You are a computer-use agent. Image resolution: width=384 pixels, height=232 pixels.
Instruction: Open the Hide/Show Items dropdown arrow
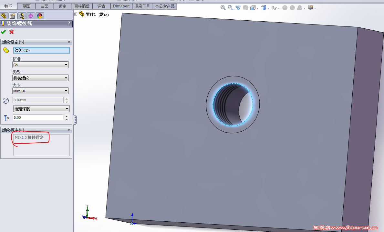pos(279,8)
